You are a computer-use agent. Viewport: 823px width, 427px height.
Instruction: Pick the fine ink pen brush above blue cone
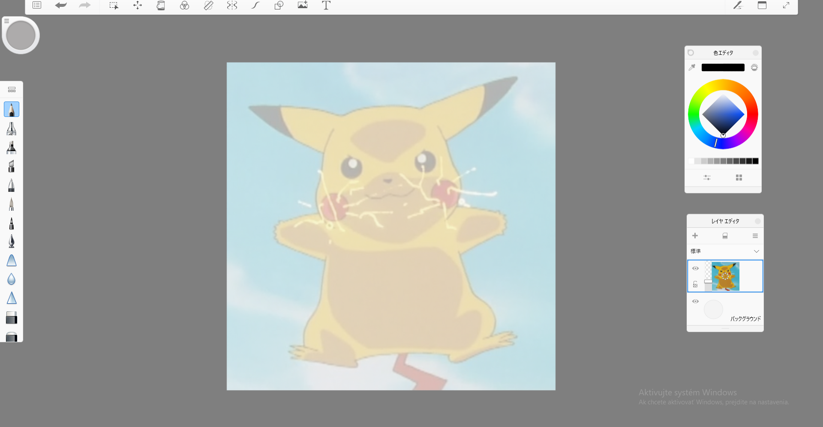point(12,241)
